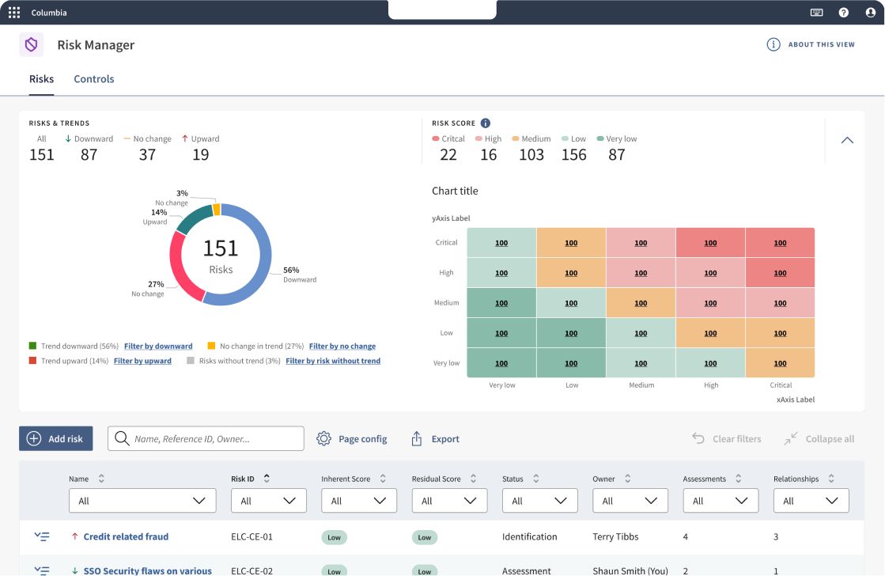Viewport: 885px width, 576px height.
Task: Click the ELC-CE-01 risk ID cell
Action: [x=252, y=536]
